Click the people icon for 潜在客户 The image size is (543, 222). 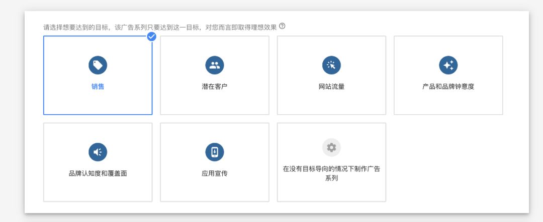(x=214, y=65)
